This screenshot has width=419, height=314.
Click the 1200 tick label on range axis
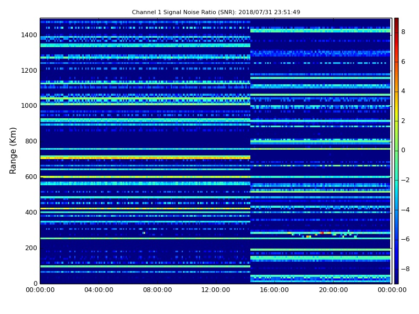tap(29, 71)
